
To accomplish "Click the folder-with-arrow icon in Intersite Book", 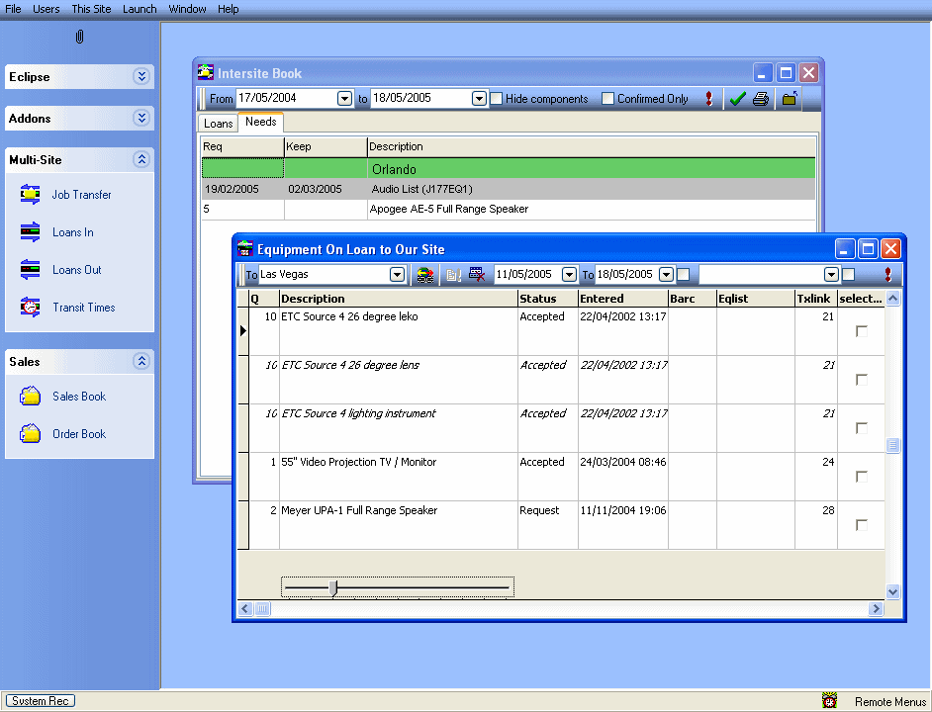I will 790,99.
